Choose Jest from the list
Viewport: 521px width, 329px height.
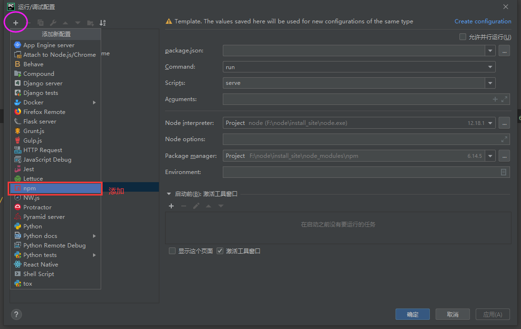click(55, 169)
